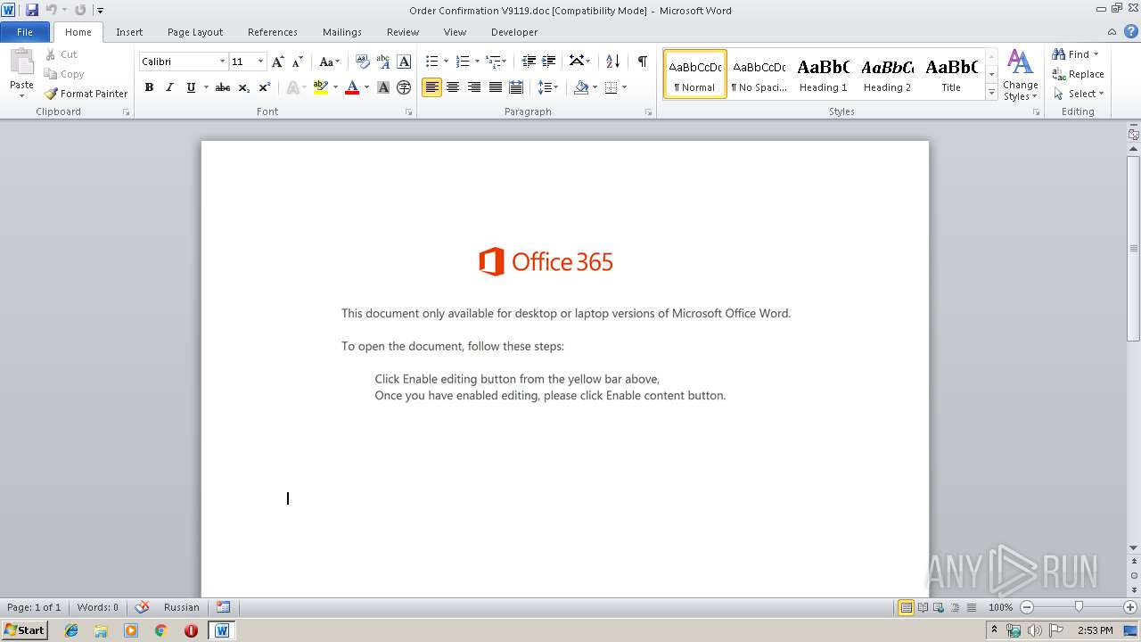This screenshot has height=642, width=1141.
Task: Click the zoom slider handle
Action: [x=1079, y=607]
